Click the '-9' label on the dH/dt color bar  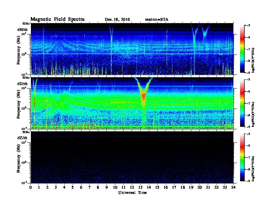pos(249,73)
